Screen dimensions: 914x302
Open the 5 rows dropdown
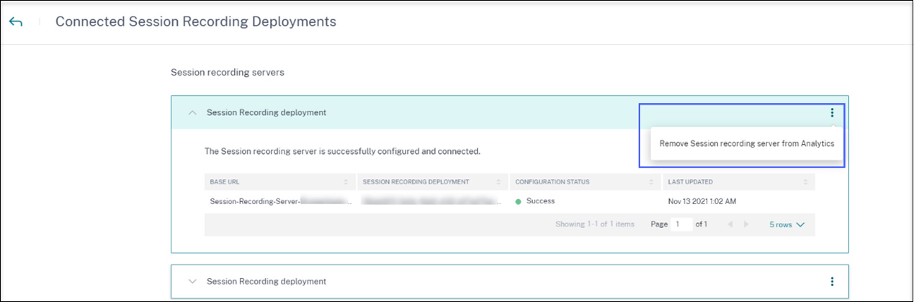click(787, 224)
